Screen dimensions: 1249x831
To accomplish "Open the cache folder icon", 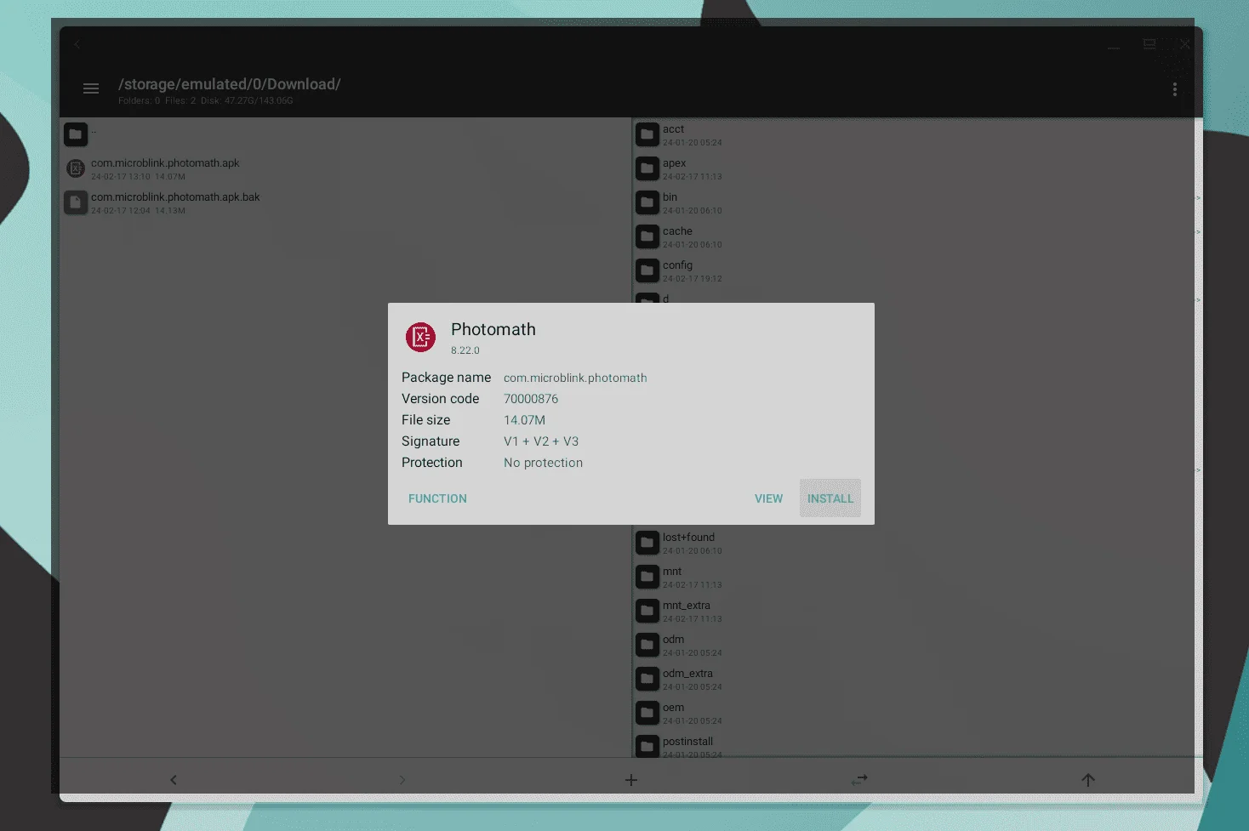I will pos(647,236).
